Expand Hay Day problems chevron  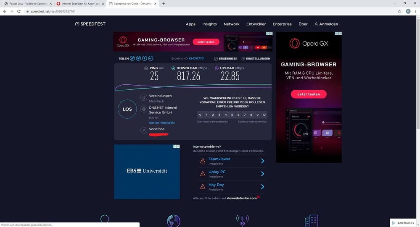pyautogui.click(x=262, y=187)
